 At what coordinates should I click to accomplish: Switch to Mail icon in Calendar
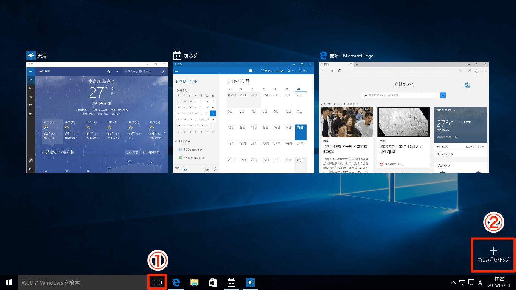tap(177, 169)
